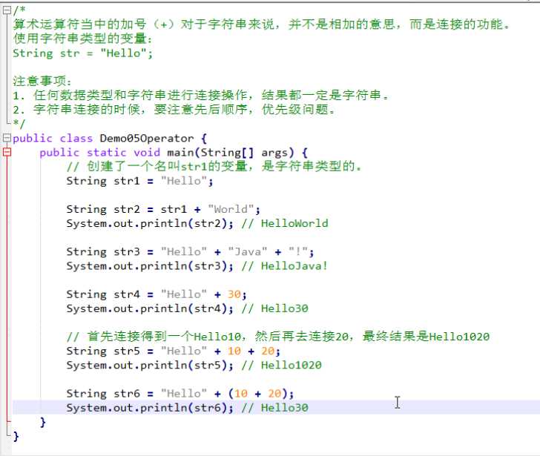Click the str6 declaration with parentheses

click(180, 394)
